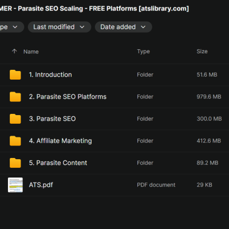Select the '3. Parasite SEO' folder name
Viewport: 229px width, 229px height.
(52, 119)
